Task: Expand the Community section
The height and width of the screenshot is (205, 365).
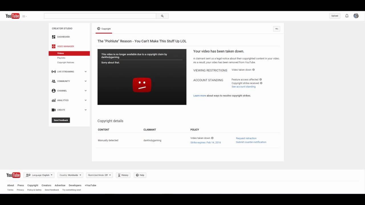Action: click(86, 81)
